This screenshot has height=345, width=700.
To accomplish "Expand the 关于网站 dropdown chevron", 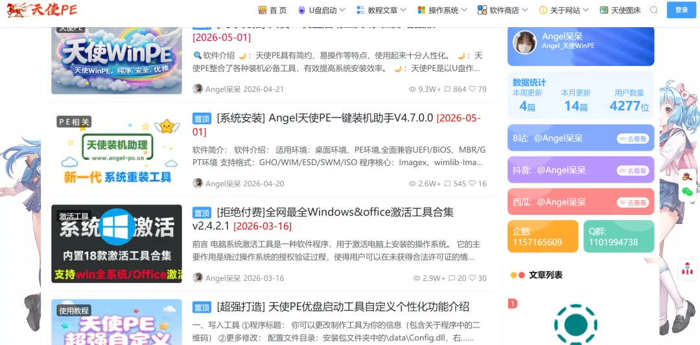I will [x=586, y=10].
